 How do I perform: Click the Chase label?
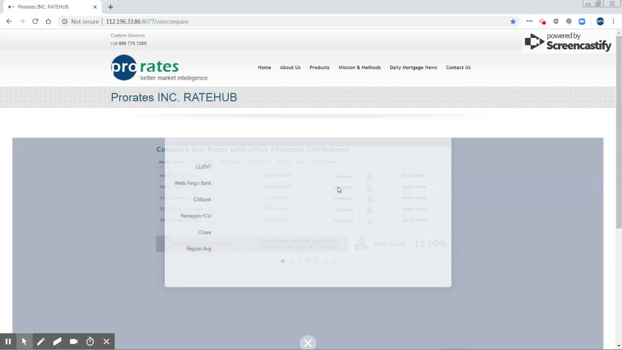pos(205,232)
